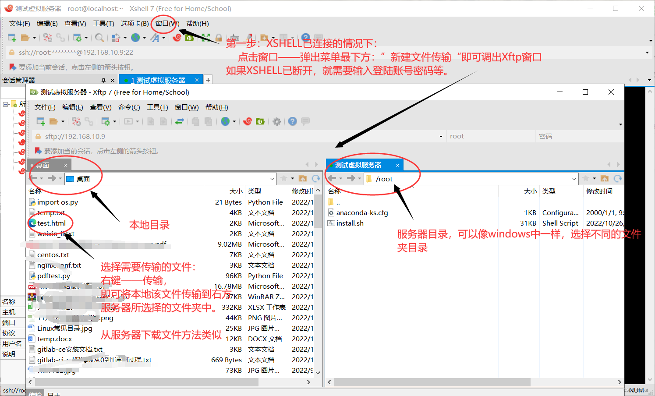Viewport: 655px width, 396px height.
Task: Open dropdown next to Xftp open folder icon
Action: coord(63,121)
